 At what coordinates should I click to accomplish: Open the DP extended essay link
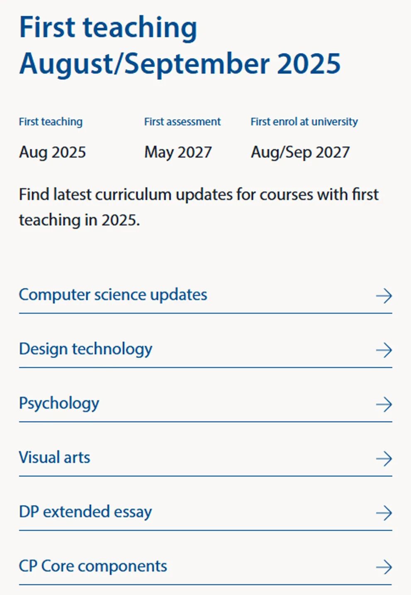pos(85,512)
